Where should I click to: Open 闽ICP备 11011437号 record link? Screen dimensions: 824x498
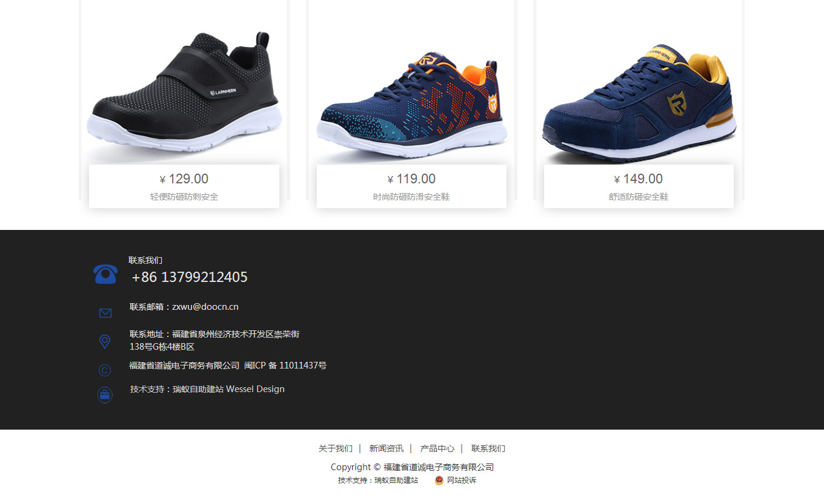click(x=285, y=365)
